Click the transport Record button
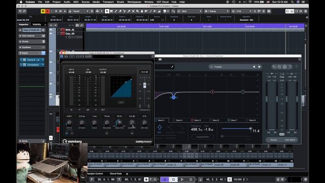This screenshot has width=325, height=183. click(191, 179)
